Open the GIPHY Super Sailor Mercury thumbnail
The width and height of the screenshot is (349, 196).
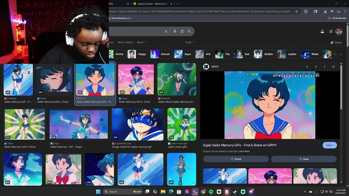pyautogui.click(x=95, y=79)
